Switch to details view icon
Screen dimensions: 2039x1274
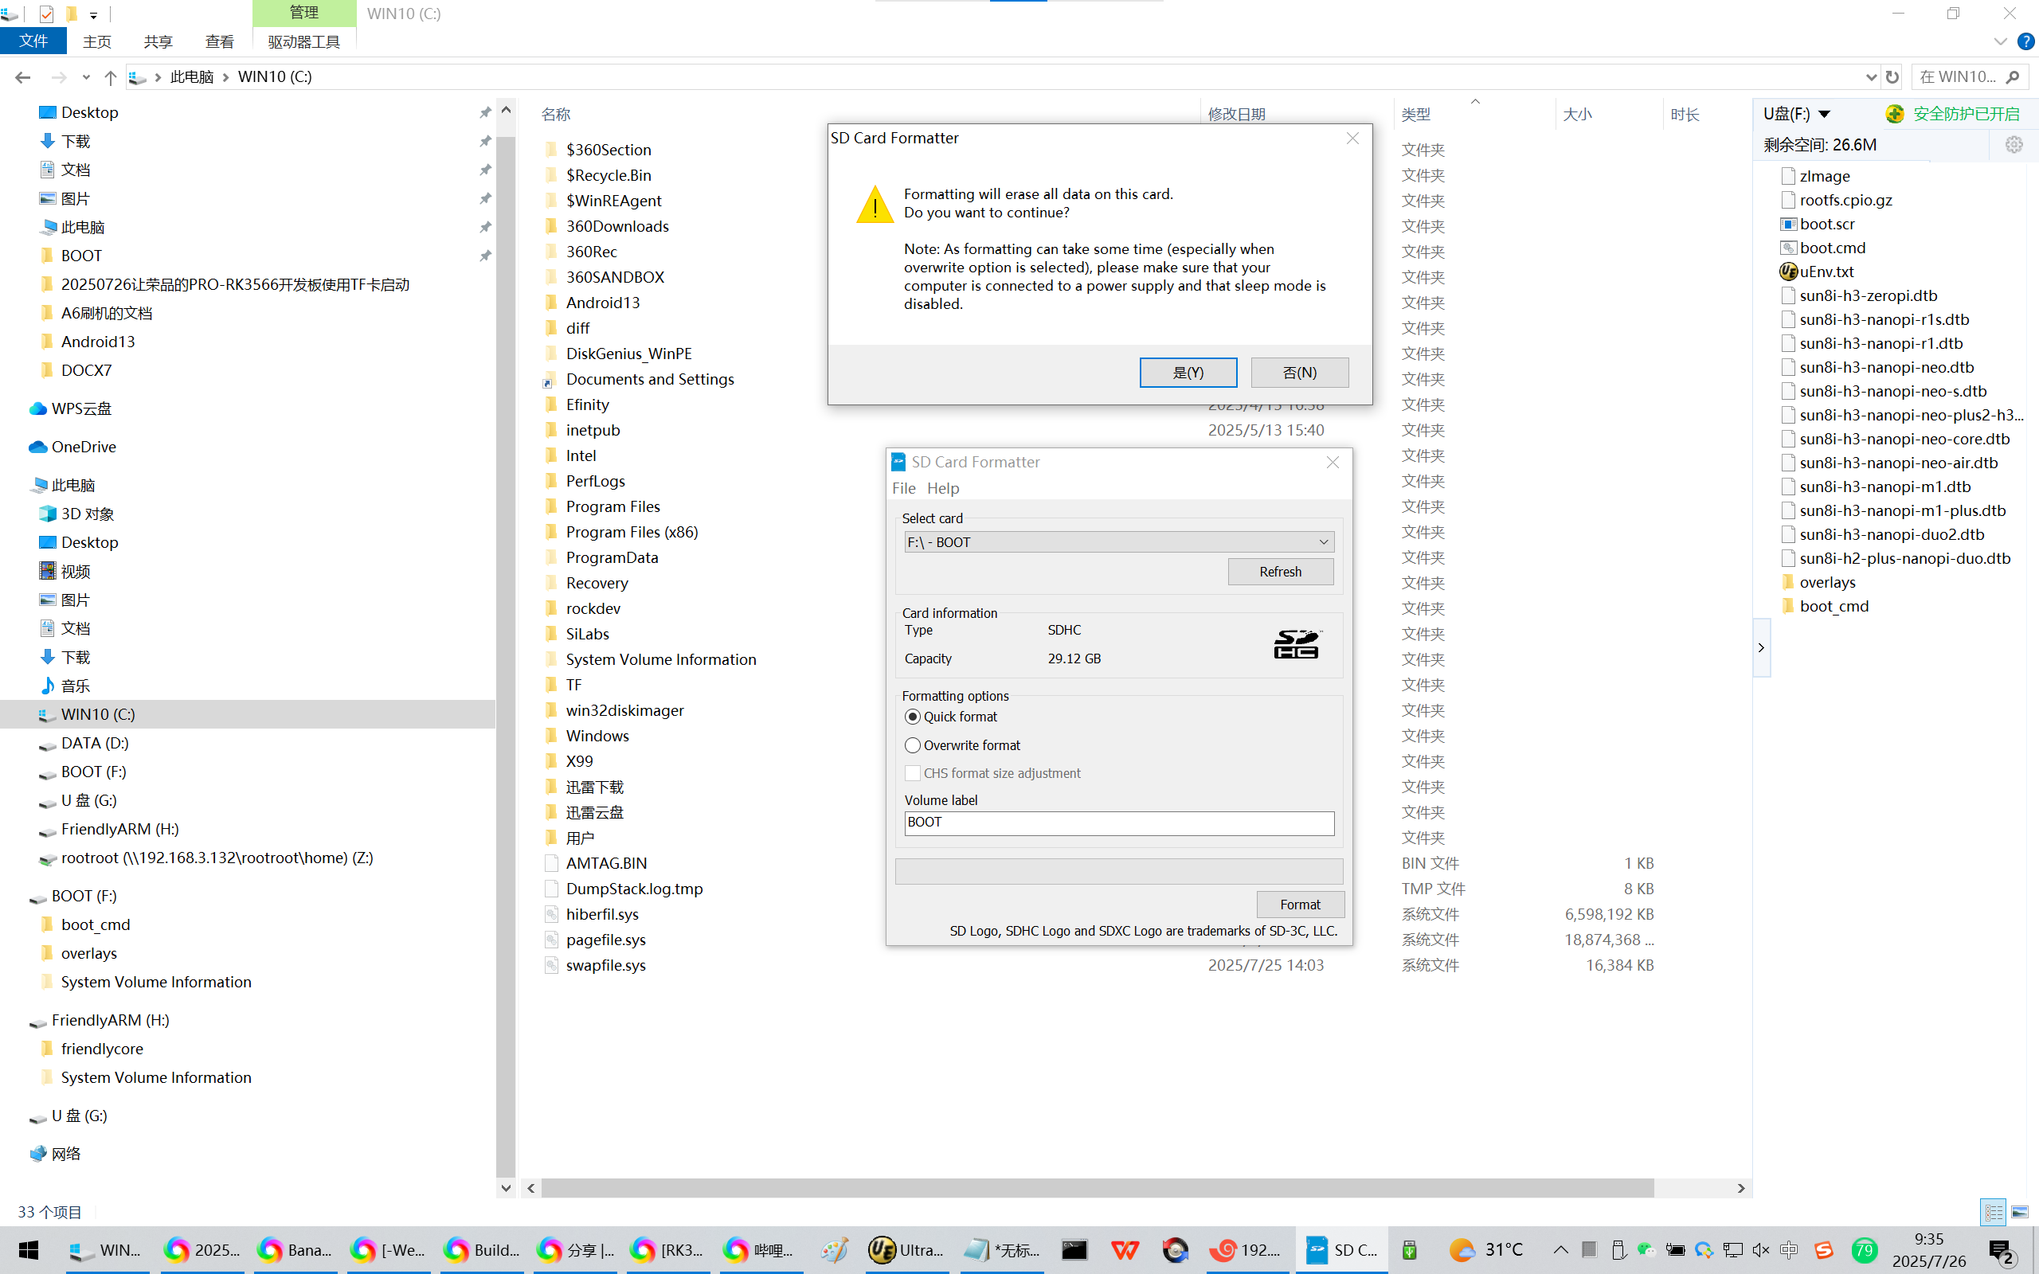[1994, 1212]
